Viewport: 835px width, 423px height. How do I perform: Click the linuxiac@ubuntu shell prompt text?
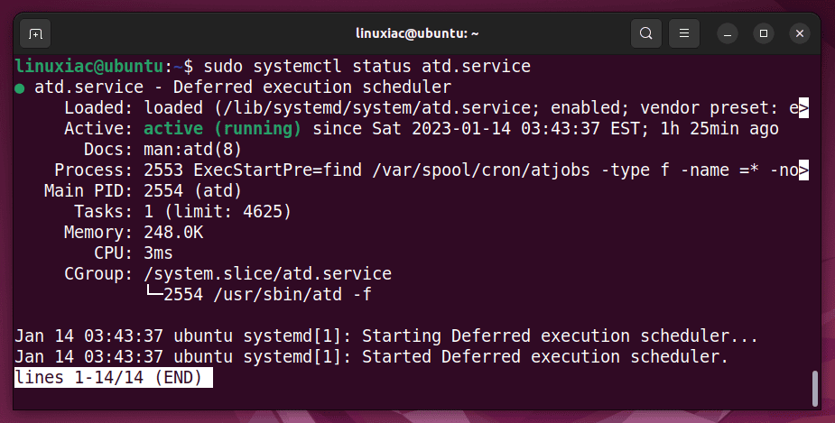tap(89, 67)
